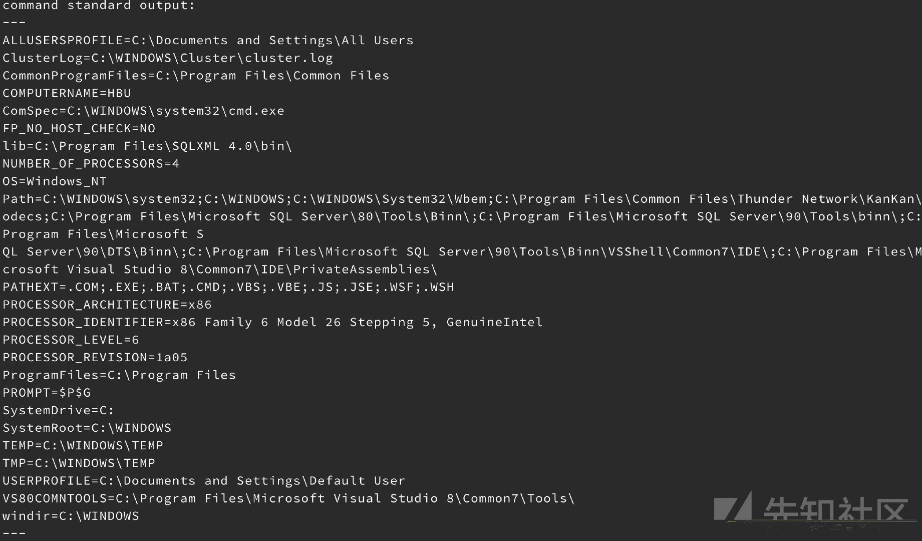Click the COMPUTERNAME=HBU line
This screenshot has width=922, height=541.
pyautogui.click(x=67, y=93)
